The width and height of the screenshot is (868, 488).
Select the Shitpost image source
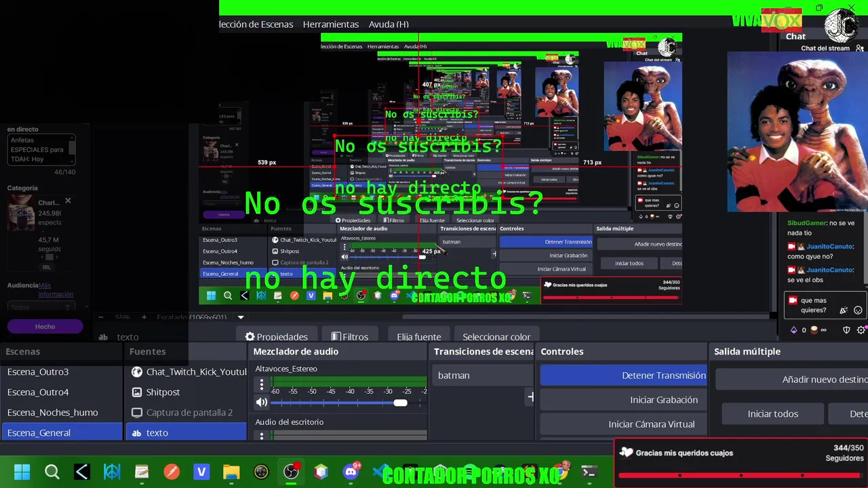186,392
